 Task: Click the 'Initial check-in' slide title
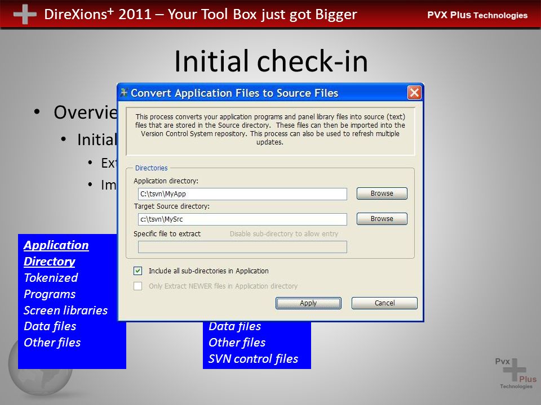(x=271, y=61)
